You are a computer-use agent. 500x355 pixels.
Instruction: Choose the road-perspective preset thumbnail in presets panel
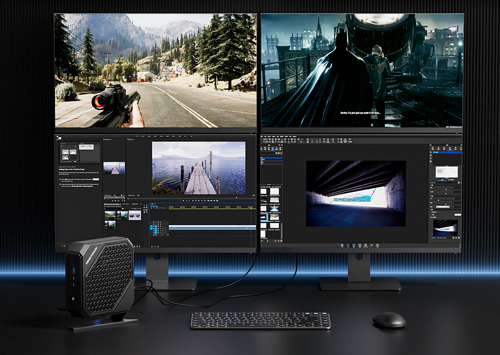[274, 209]
